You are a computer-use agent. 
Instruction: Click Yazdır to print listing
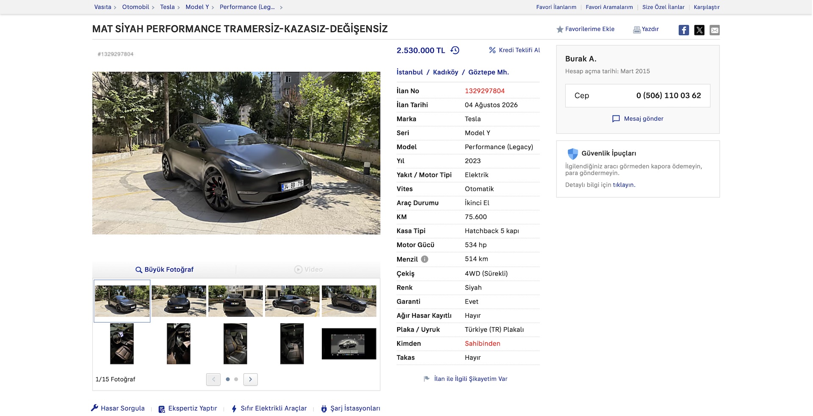[x=650, y=29]
